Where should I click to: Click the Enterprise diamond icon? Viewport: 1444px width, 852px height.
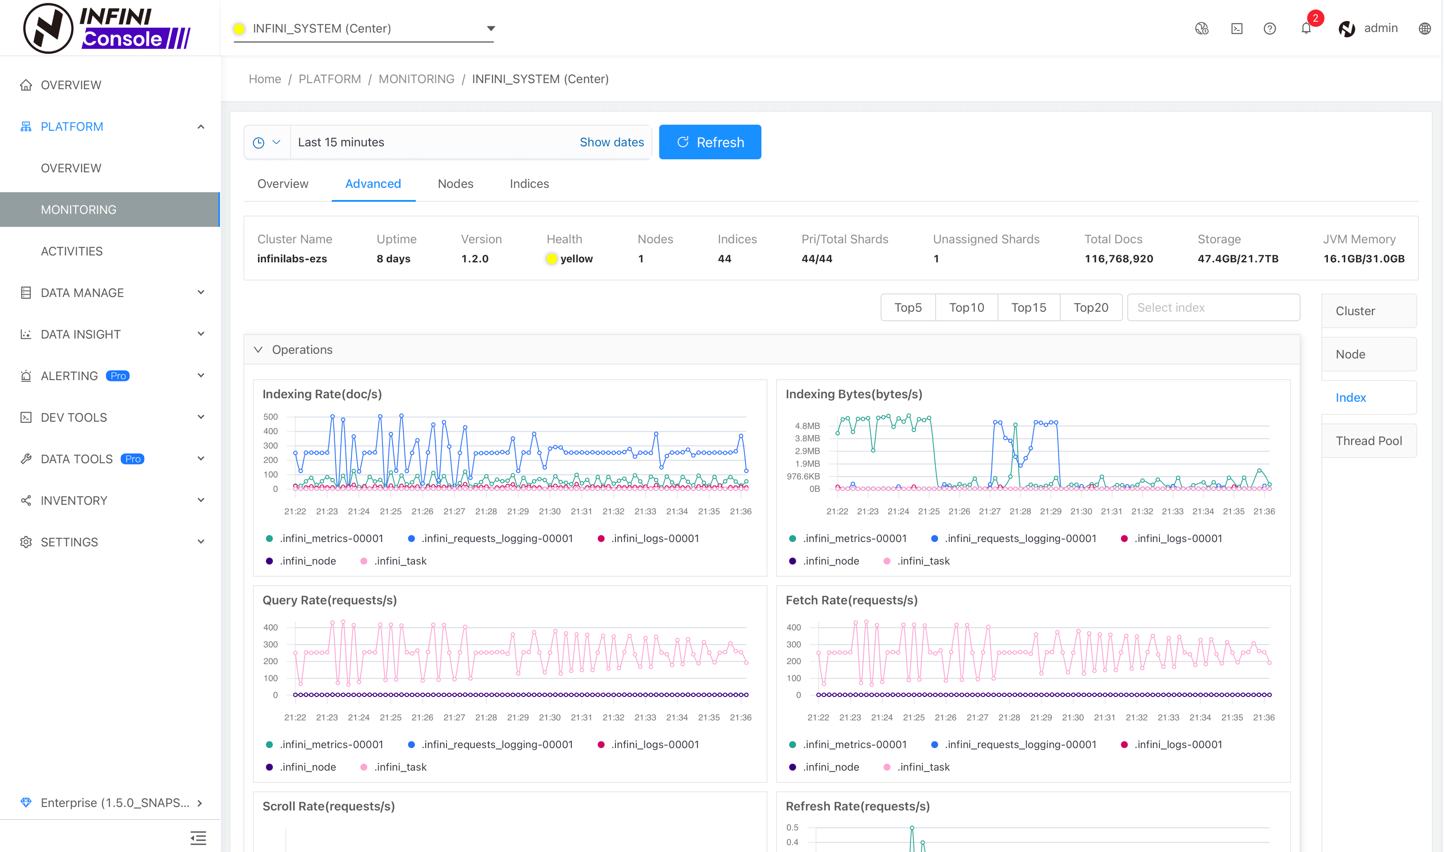pyautogui.click(x=26, y=803)
